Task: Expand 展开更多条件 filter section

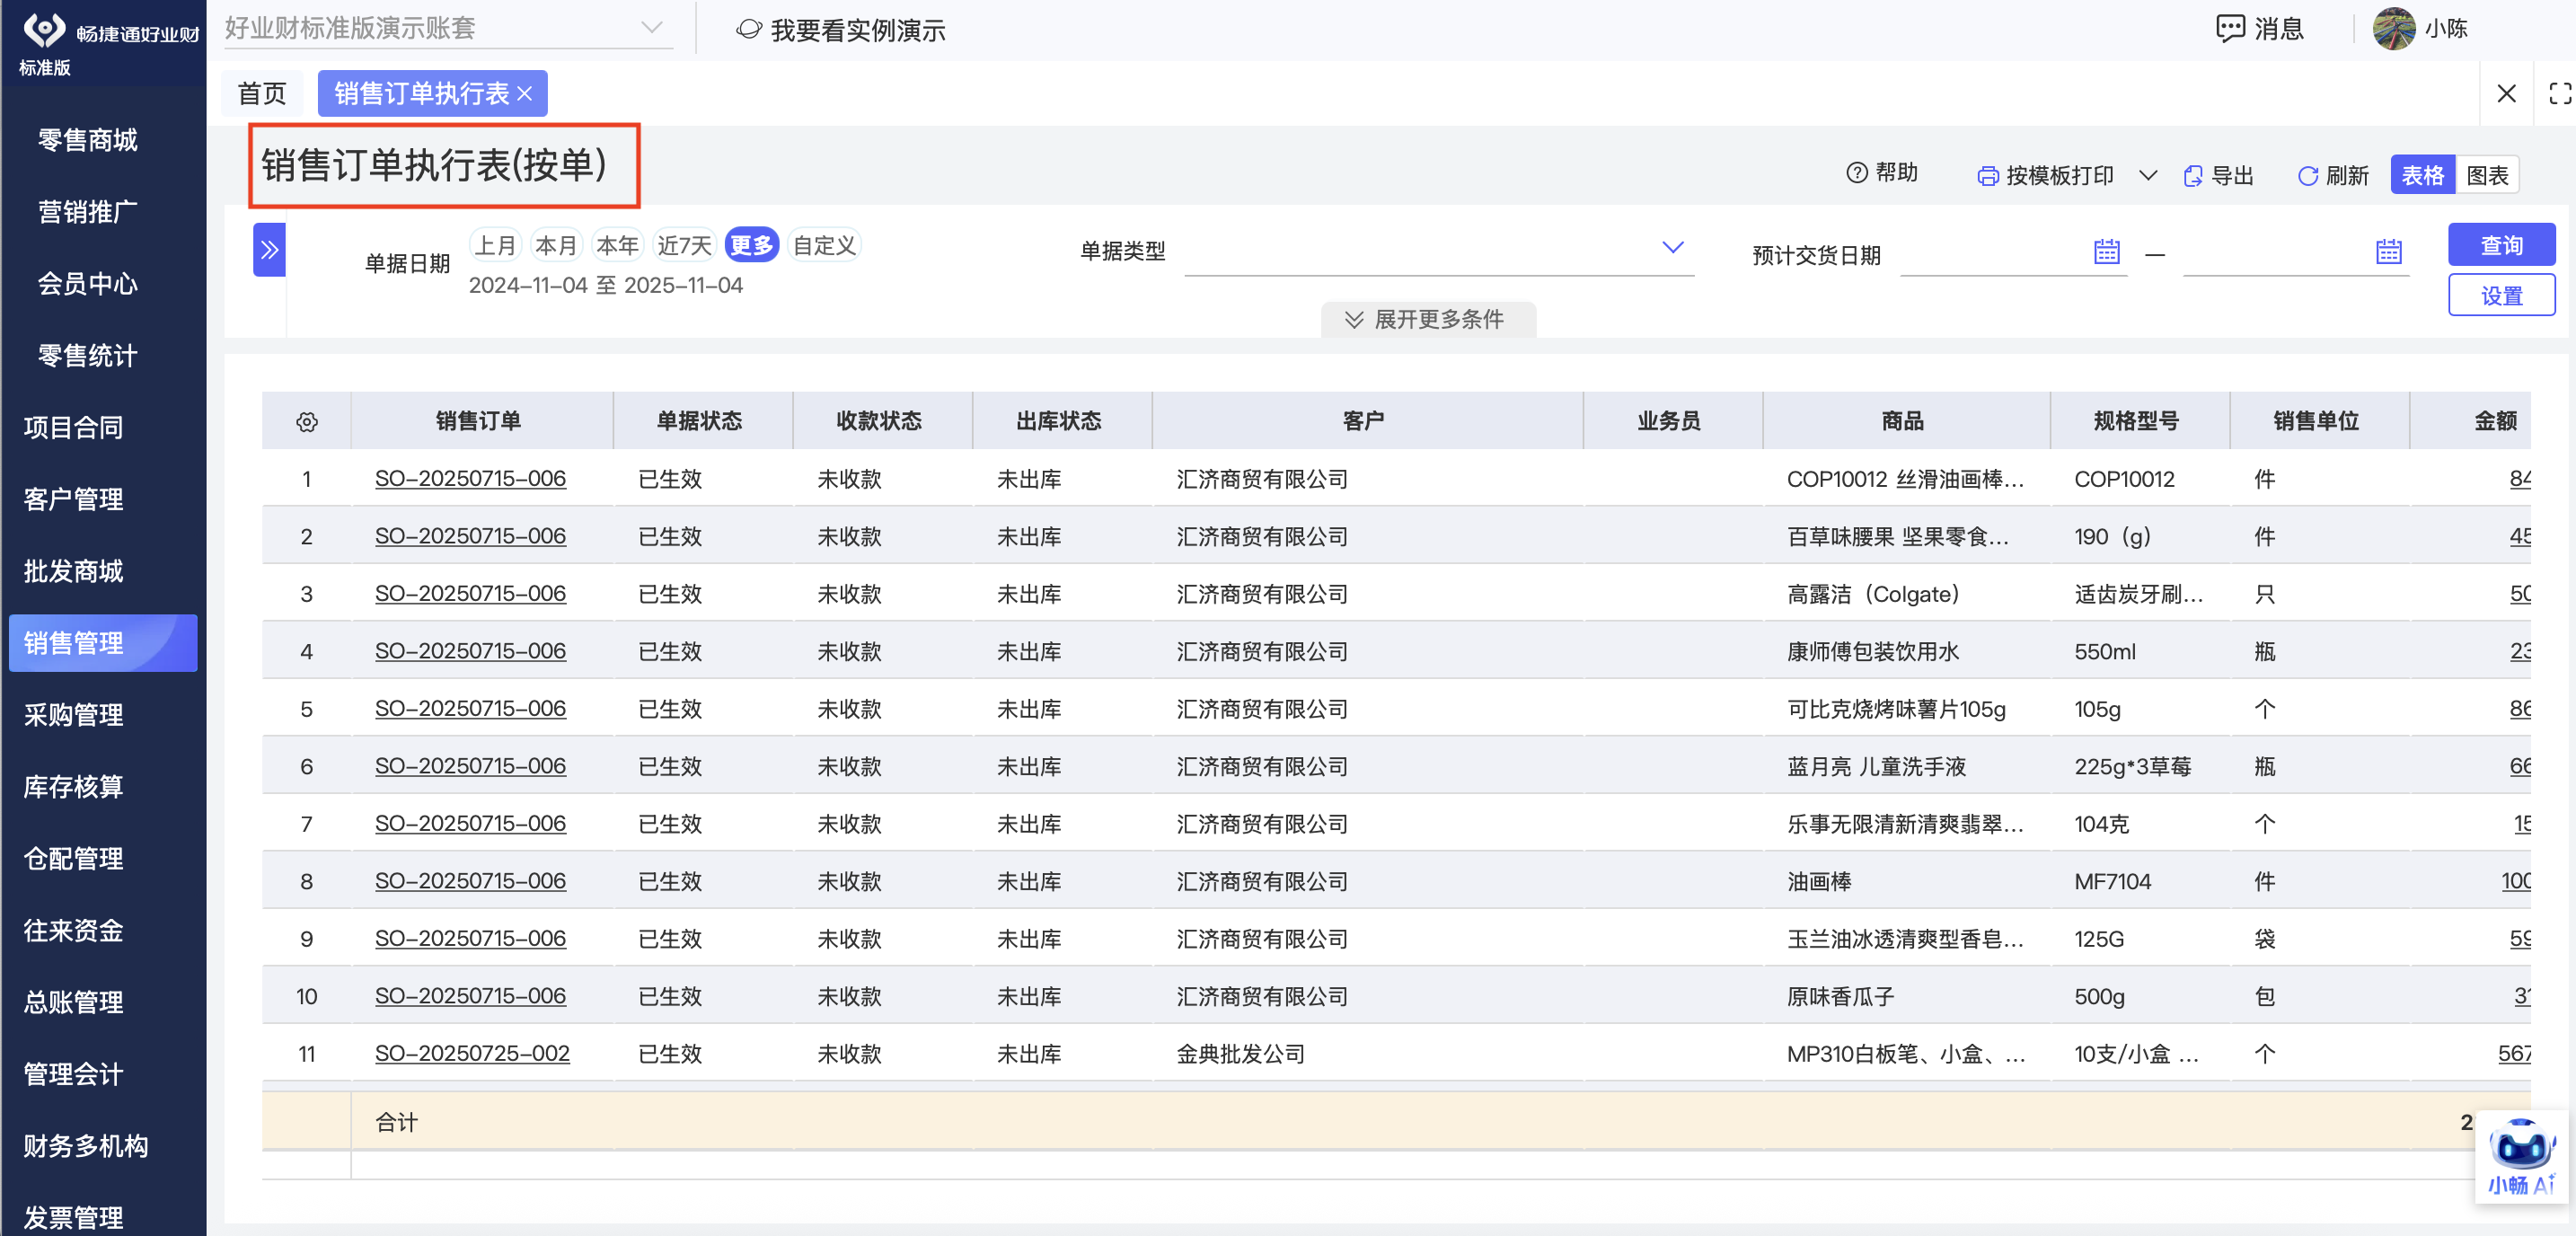Action: tap(1427, 320)
